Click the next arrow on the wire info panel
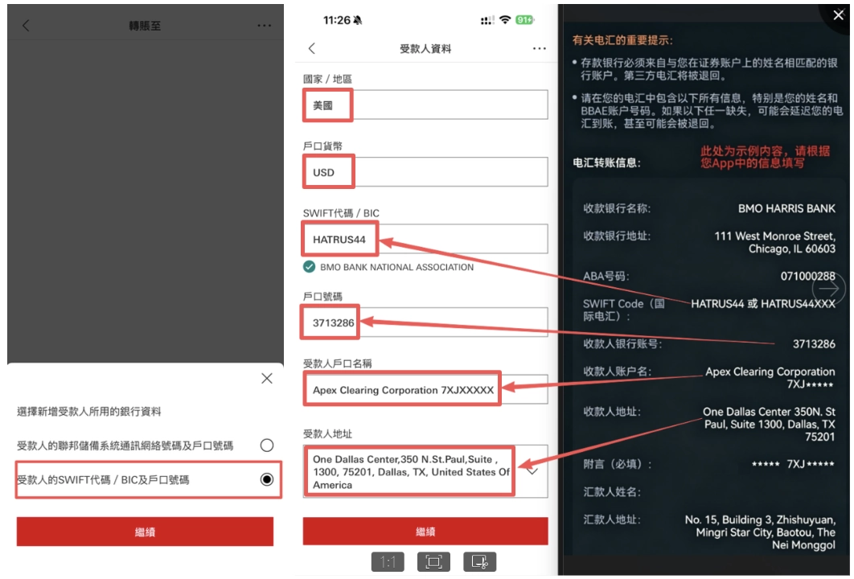This screenshot has height=579, width=854. point(828,289)
